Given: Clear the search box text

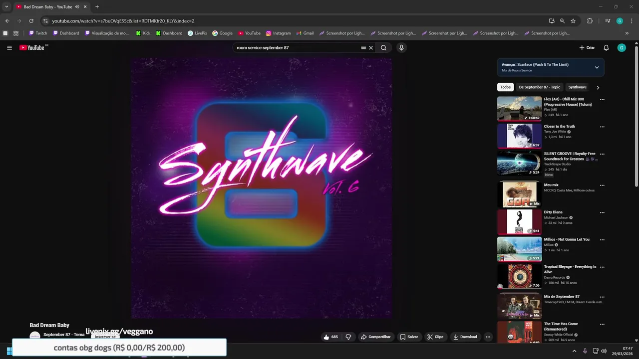Looking at the screenshot, I should [x=371, y=48].
